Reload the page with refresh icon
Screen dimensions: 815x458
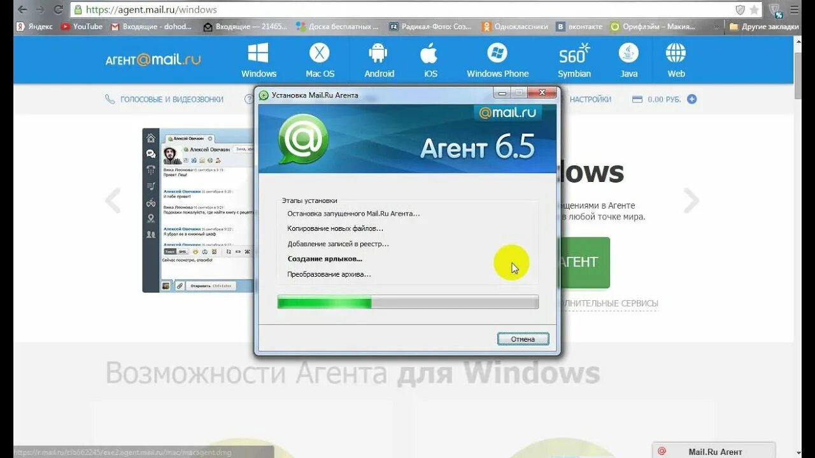(58, 10)
